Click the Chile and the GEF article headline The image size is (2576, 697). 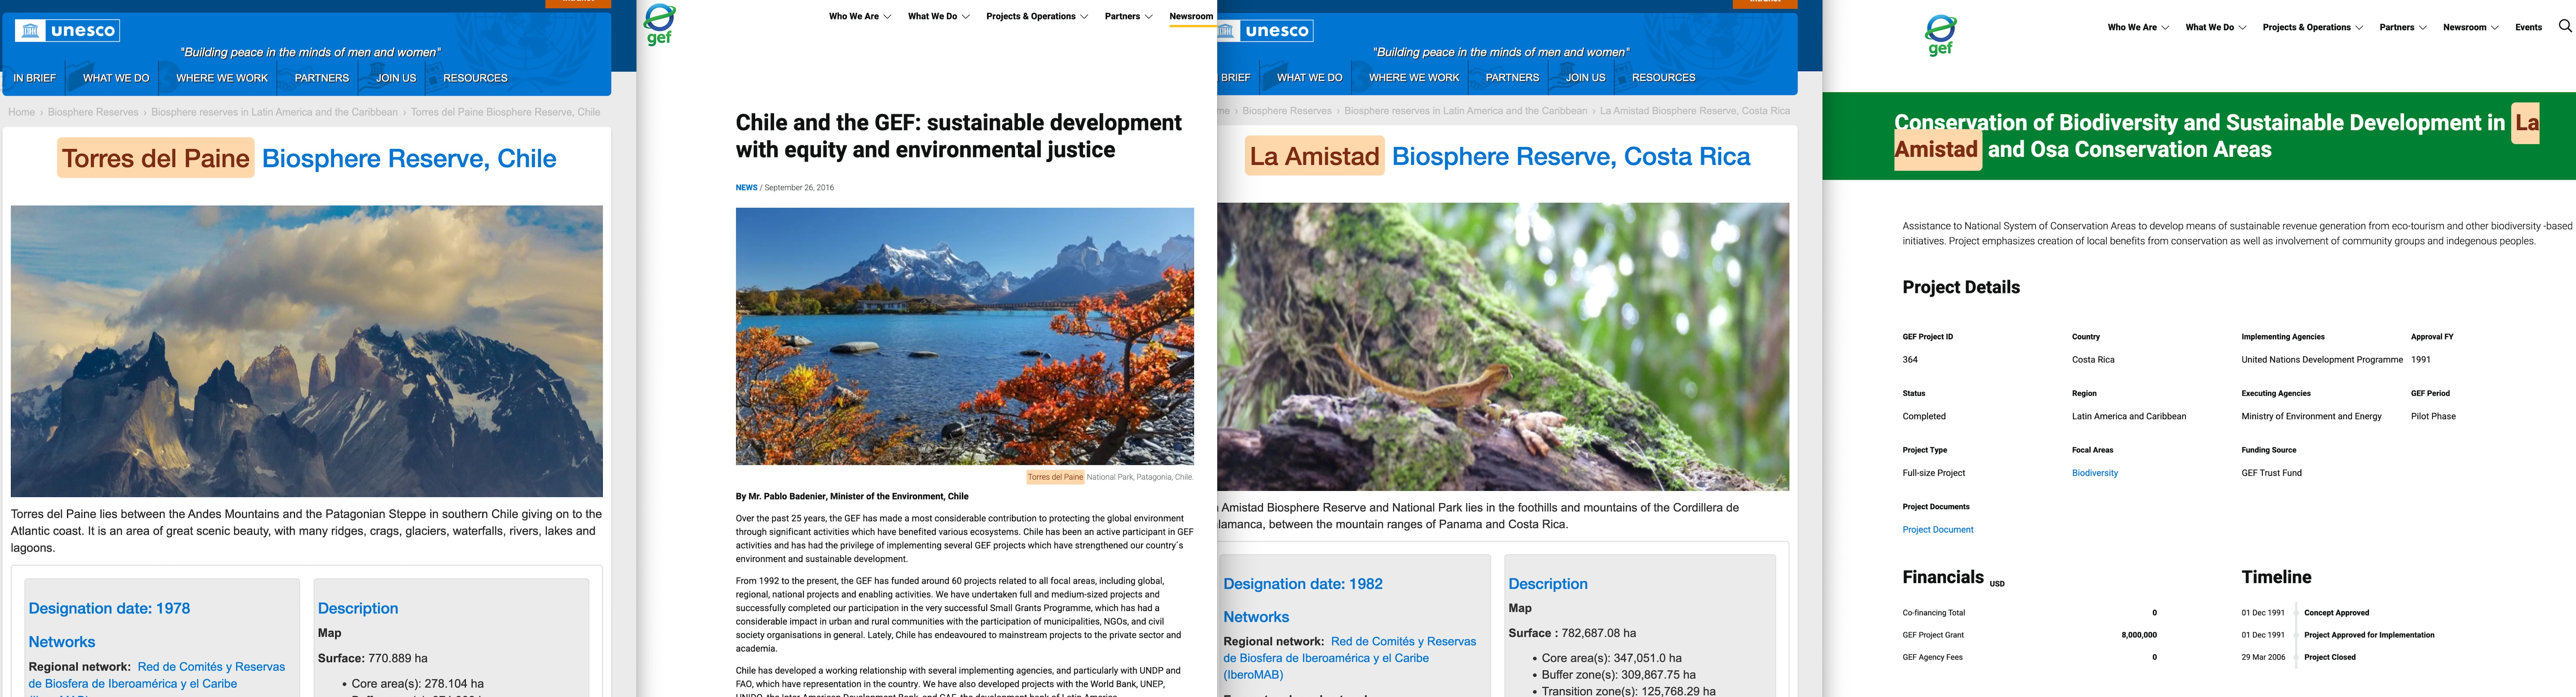958,136
